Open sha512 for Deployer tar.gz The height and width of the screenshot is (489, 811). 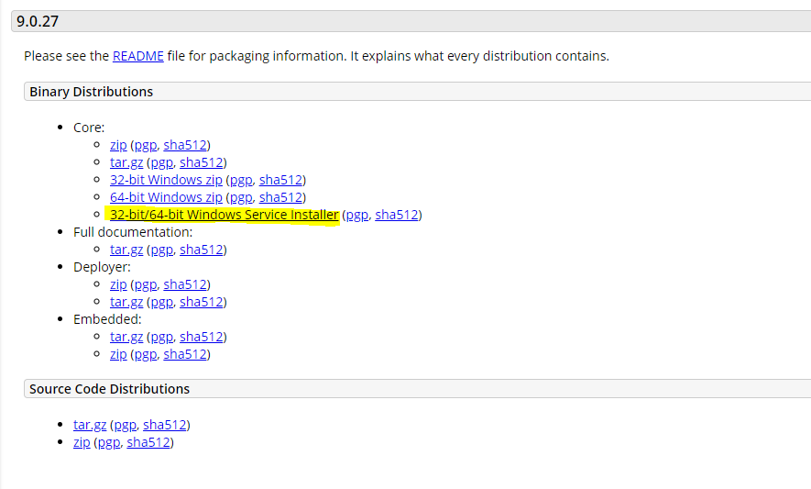pyautogui.click(x=202, y=302)
